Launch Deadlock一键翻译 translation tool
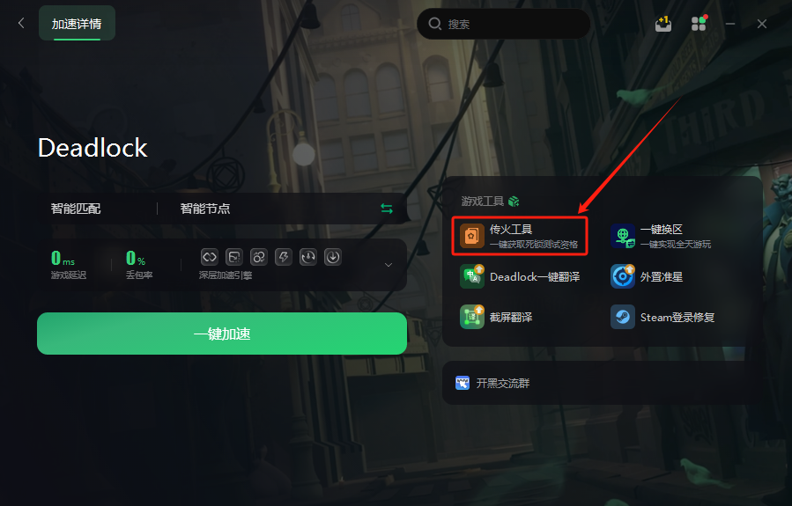This screenshot has width=792, height=506. 520,276
